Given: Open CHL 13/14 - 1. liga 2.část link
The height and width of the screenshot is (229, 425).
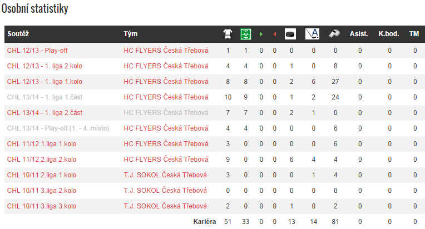Looking at the screenshot, I should [45, 113].
